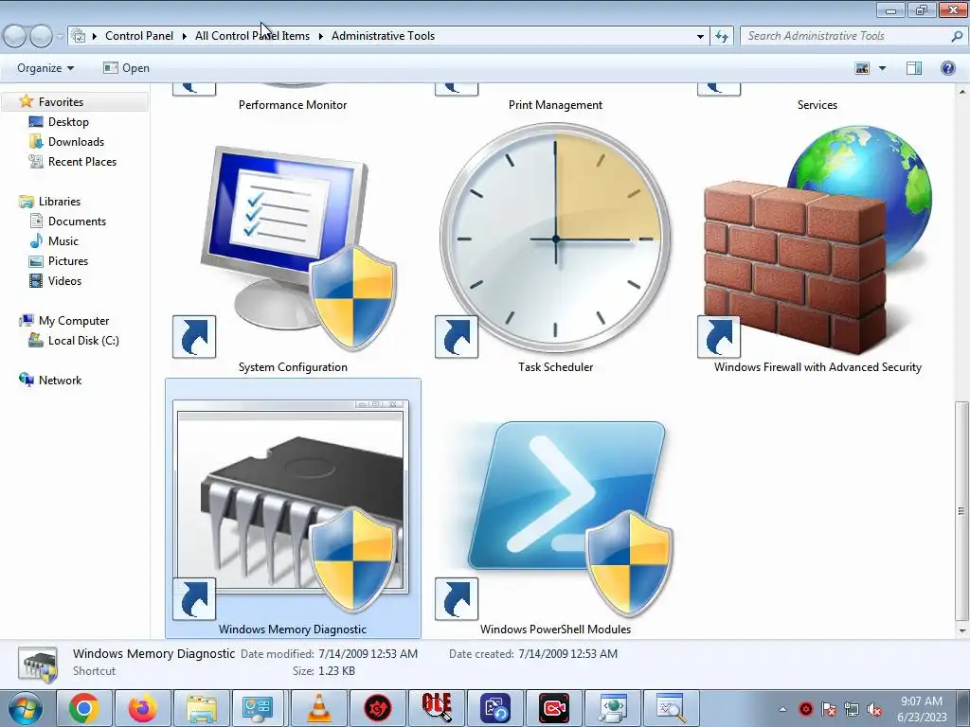Open Firefox from the taskbar

tap(143, 708)
